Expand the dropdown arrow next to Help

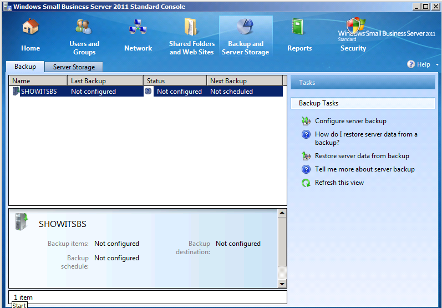pyautogui.click(x=437, y=64)
